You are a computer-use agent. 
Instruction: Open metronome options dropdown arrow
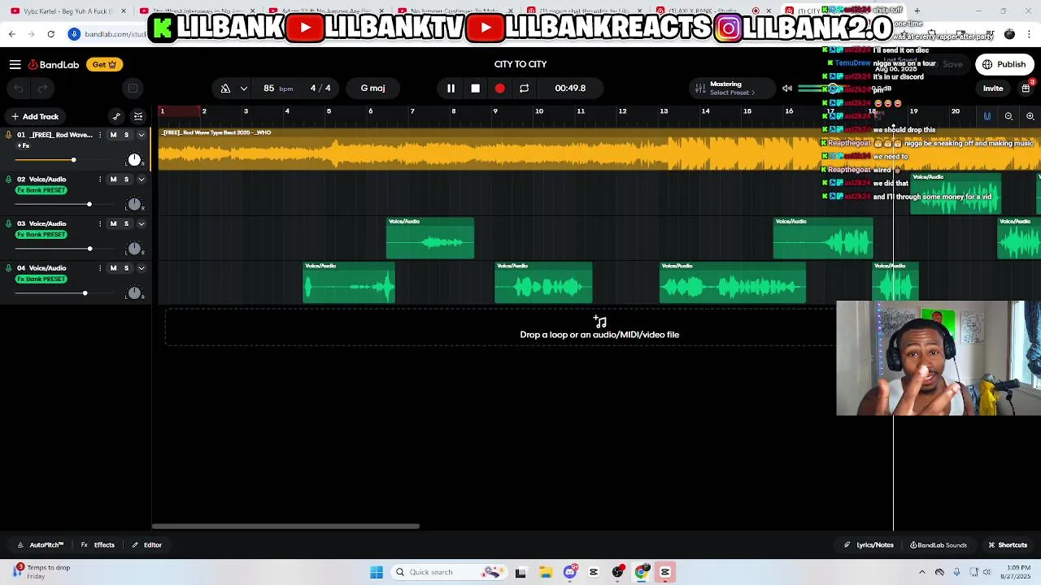point(243,88)
